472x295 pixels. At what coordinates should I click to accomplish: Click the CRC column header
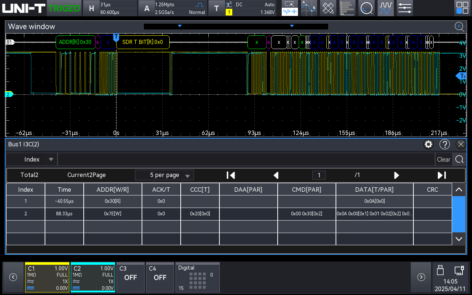[433, 190]
